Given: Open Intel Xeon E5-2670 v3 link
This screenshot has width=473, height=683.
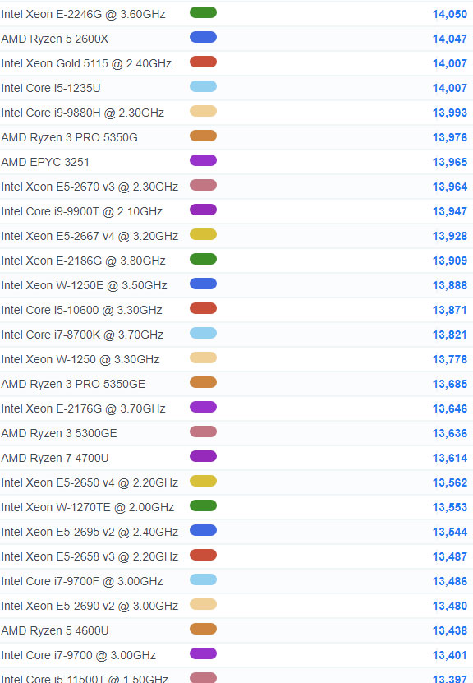Looking at the screenshot, I should (x=90, y=187).
